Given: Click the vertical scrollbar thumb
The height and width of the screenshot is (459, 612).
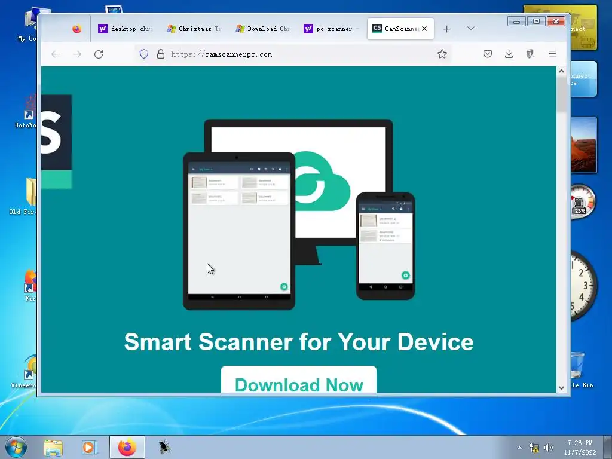Looking at the screenshot, I should (561, 94).
